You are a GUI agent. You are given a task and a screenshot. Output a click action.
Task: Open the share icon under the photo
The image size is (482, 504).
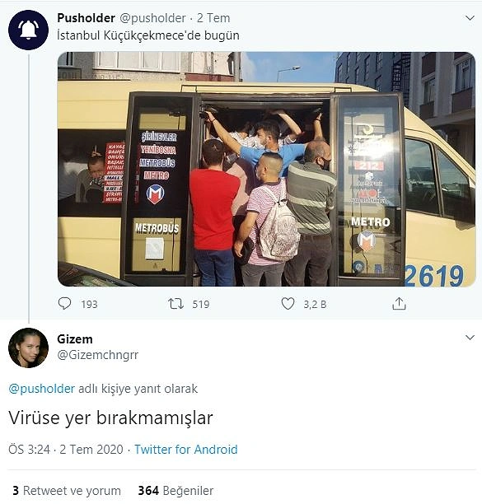coord(399,303)
